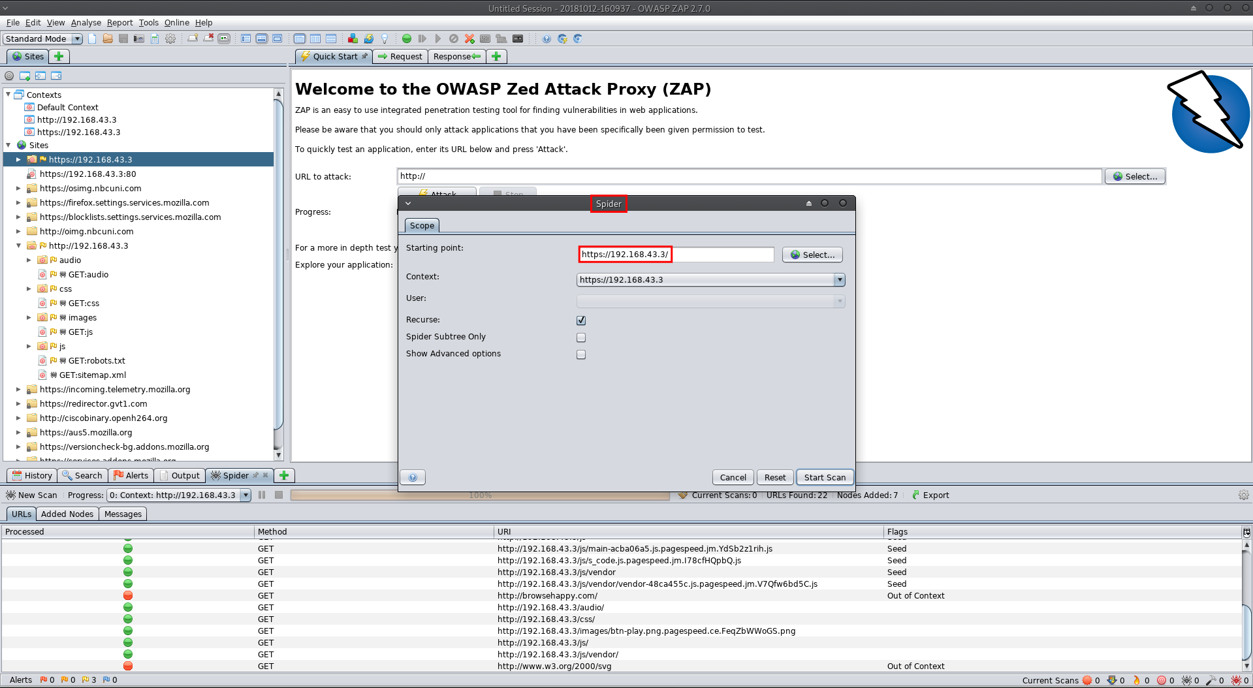Check Show Advanced options

click(x=581, y=354)
